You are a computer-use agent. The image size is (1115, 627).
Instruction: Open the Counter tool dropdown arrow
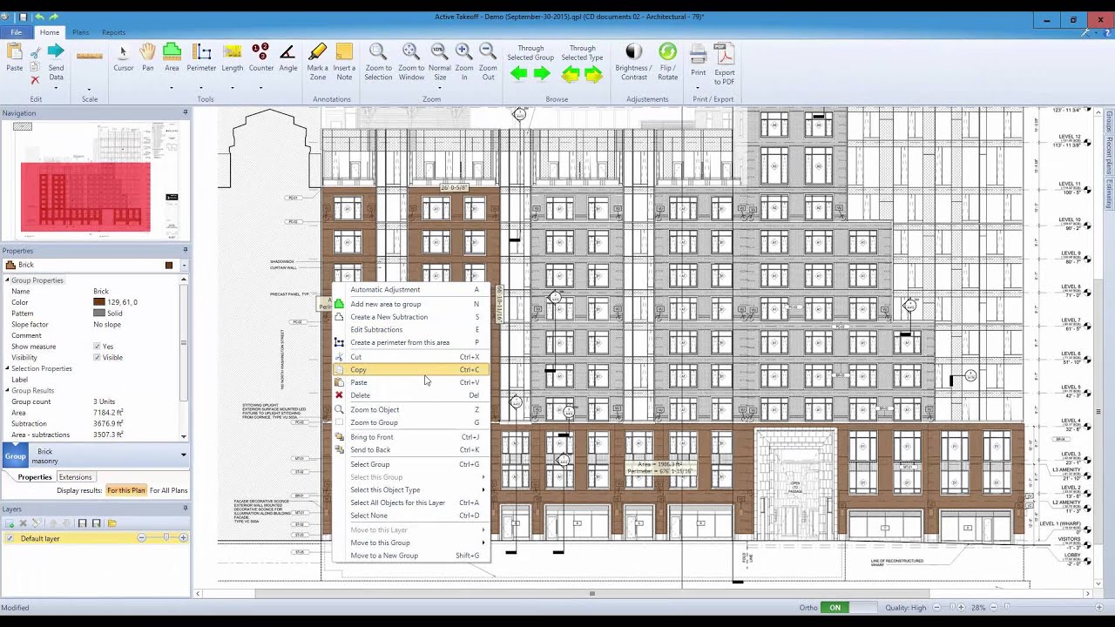coord(260,87)
